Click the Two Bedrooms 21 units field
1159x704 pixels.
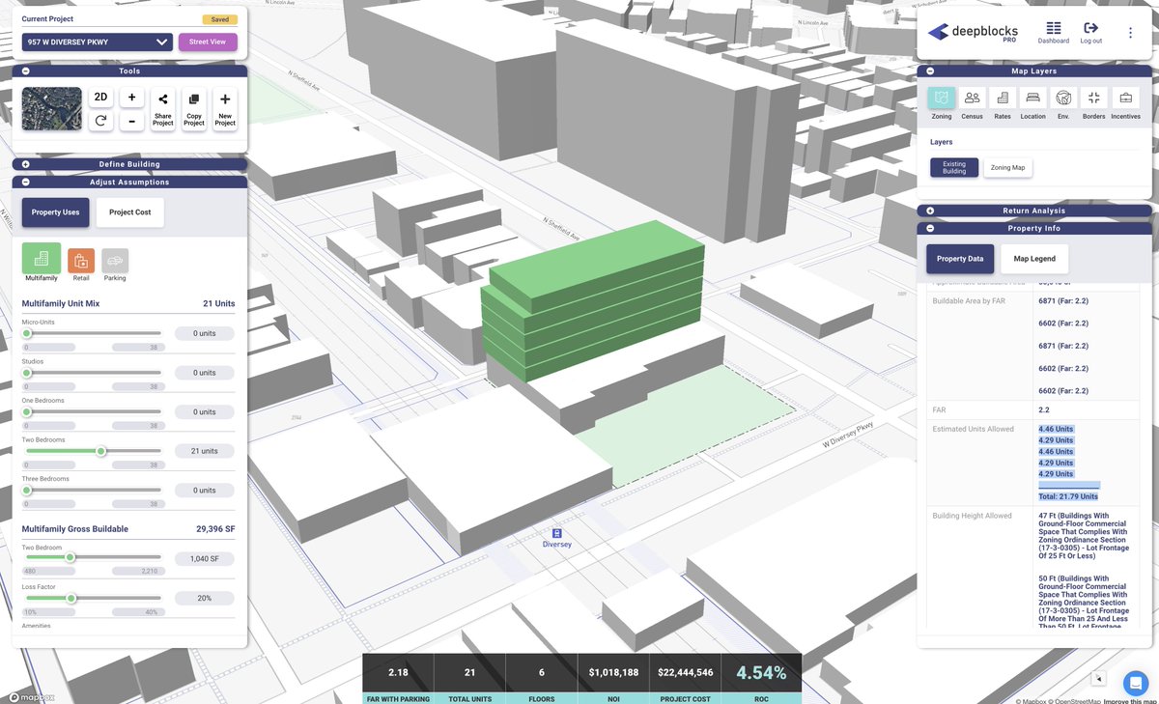pyautogui.click(x=204, y=451)
